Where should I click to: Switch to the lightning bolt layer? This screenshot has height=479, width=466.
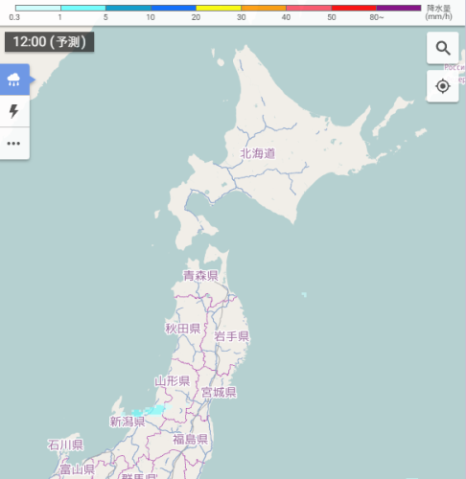click(x=14, y=111)
